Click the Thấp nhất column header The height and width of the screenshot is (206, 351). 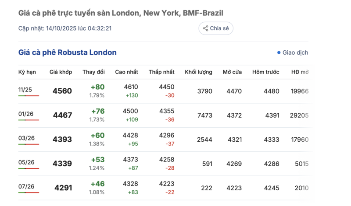click(161, 72)
